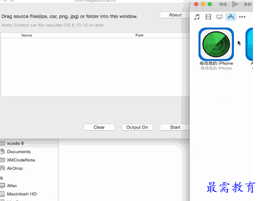Play the current track in iTunes
The height and width of the screenshot is (201, 259).
pos(235,4)
